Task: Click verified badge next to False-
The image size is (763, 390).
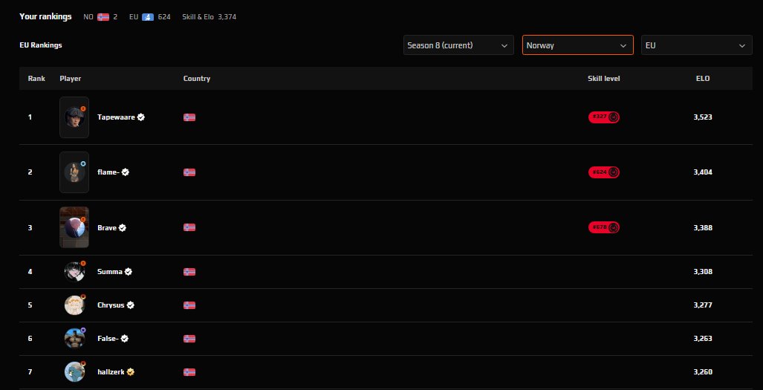Action: (125, 339)
